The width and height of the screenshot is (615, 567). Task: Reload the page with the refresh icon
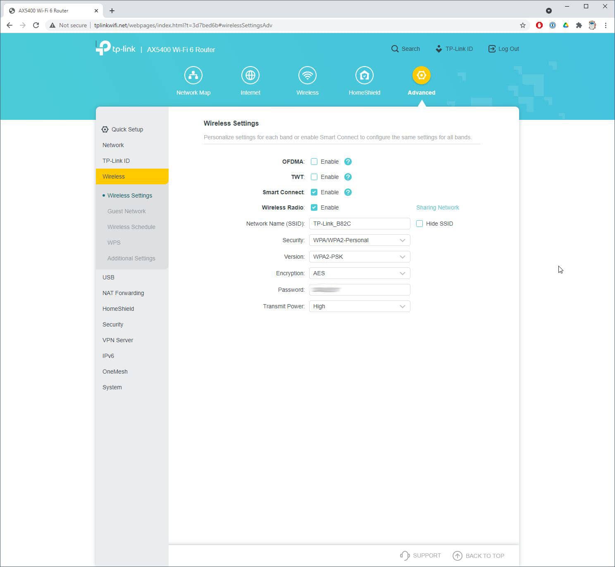pyautogui.click(x=36, y=25)
